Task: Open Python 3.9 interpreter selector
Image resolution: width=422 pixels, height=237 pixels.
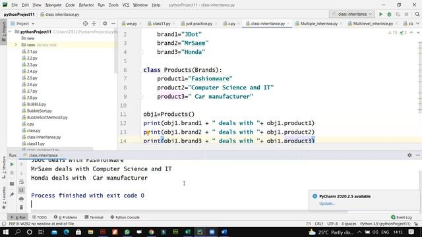Action: [385, 224]
